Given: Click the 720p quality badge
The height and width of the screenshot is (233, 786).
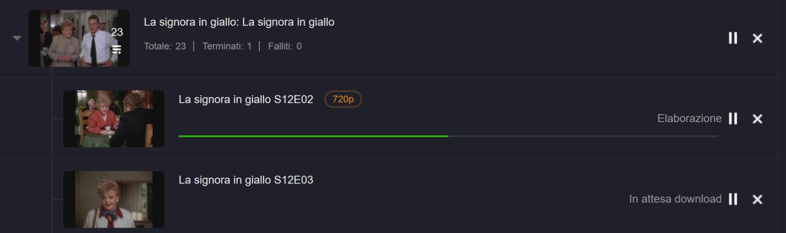Looking at the screenshot, I should click(x=343, y=99).
